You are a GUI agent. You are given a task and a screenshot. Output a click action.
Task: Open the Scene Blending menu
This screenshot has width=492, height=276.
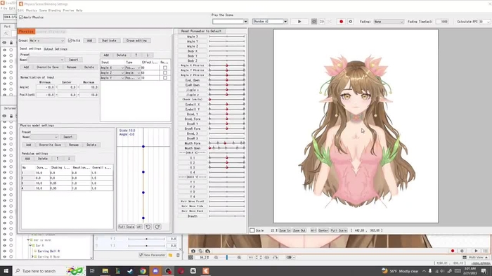point(50,11)
